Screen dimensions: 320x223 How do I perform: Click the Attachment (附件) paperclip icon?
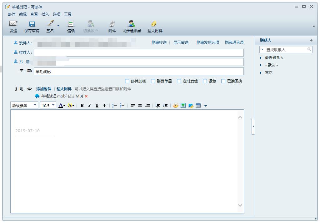pyautogui.click(x=112, y=24)
